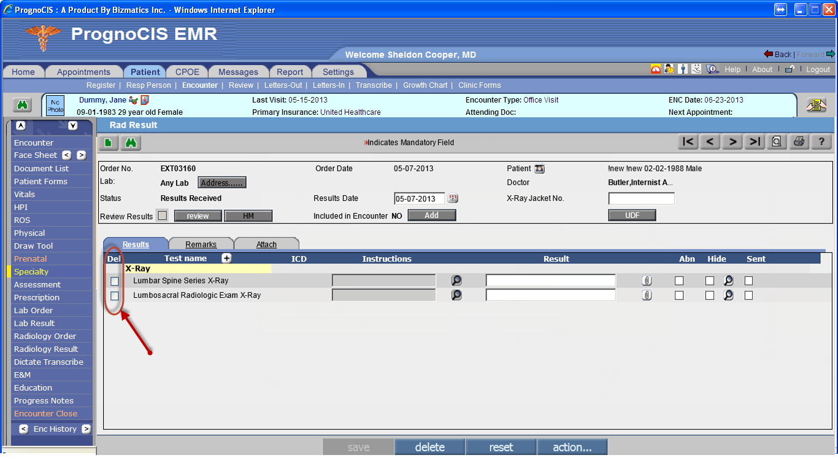Click the UDF button

point(632,215)
